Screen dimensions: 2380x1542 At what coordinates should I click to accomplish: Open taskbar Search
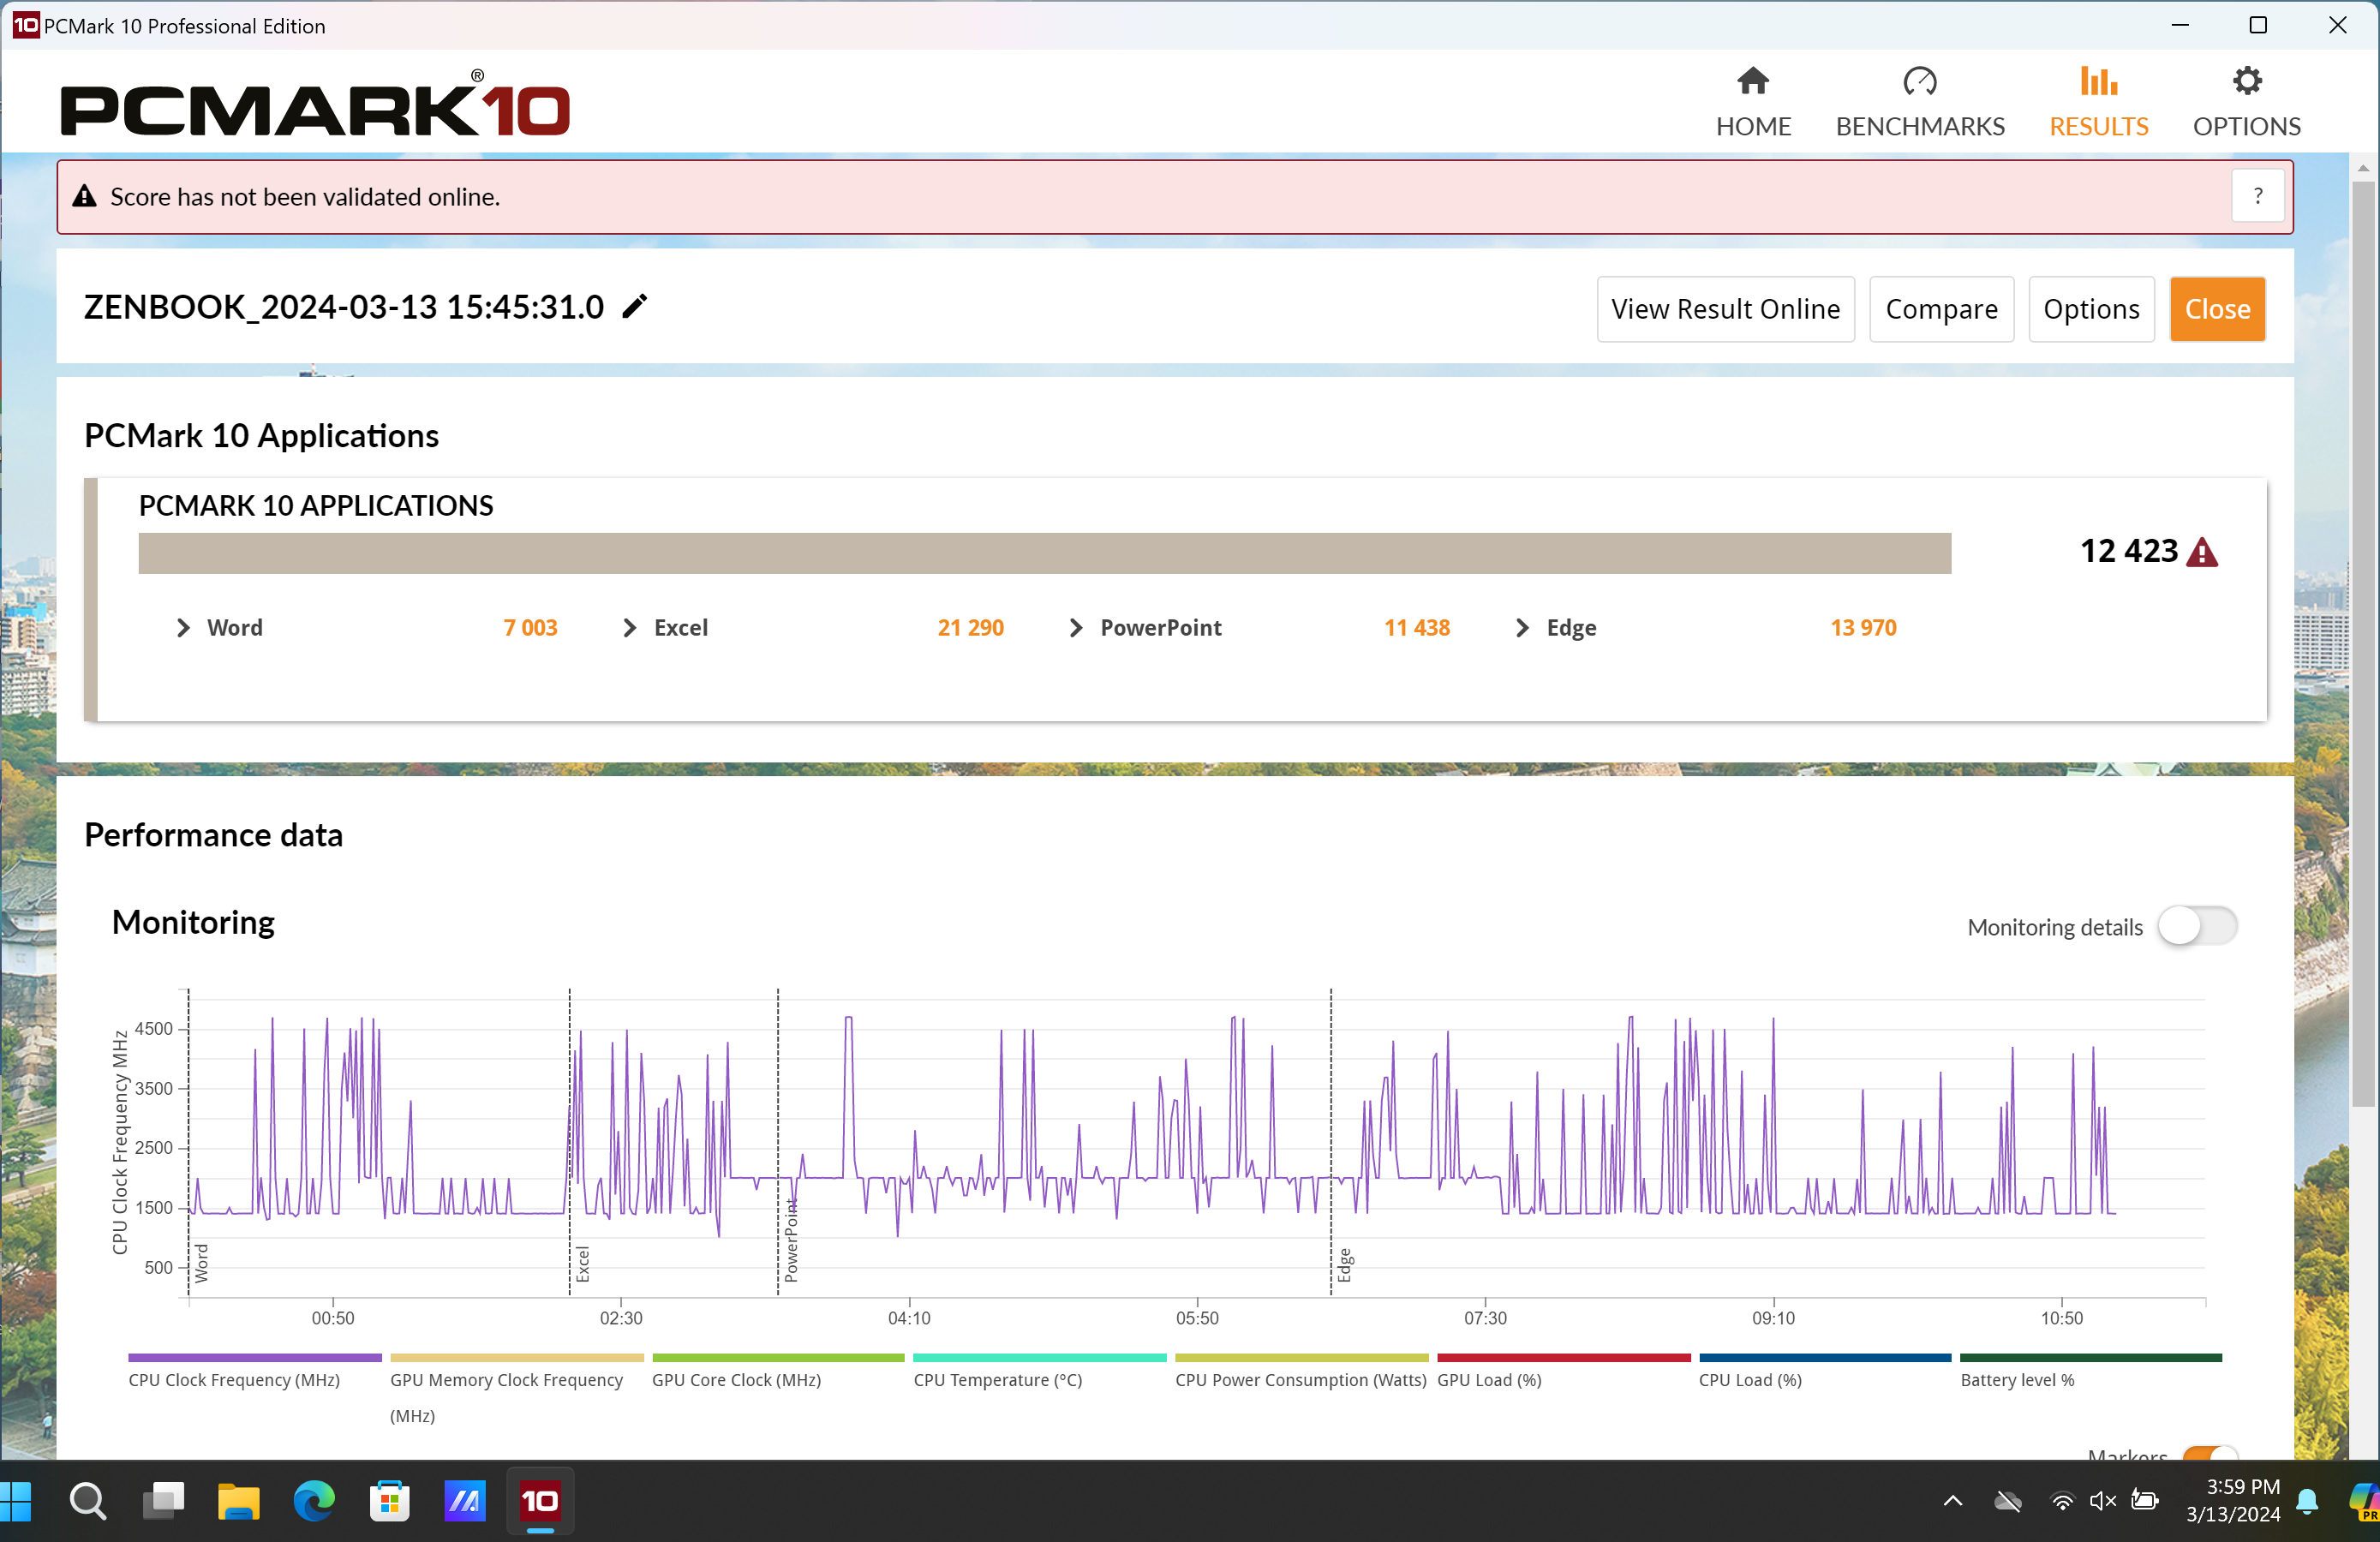click(88, 1501)
